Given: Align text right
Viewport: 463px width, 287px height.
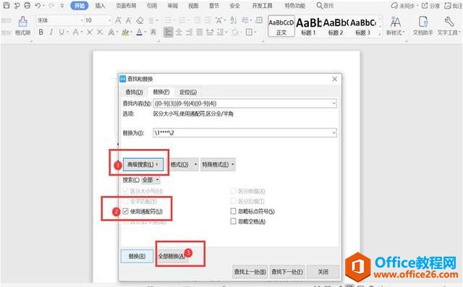Looking at the screenshot, I should coord(190,32).
